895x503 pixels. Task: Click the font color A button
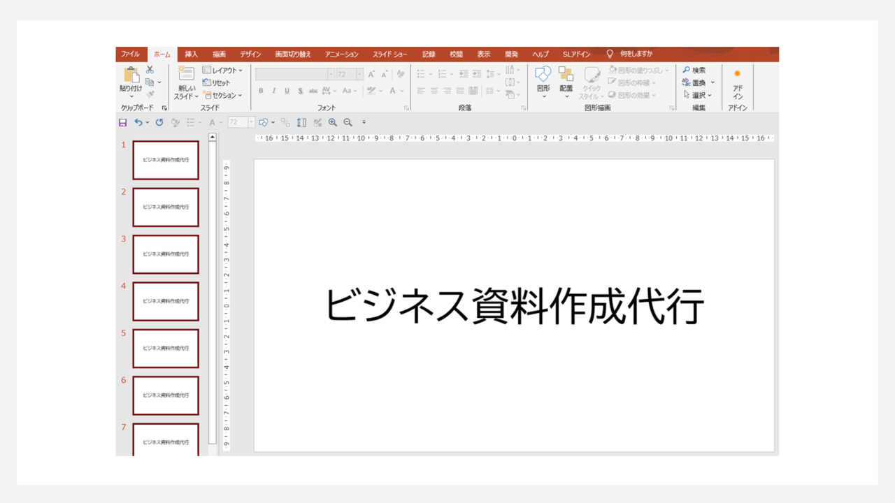click(393, 91)
